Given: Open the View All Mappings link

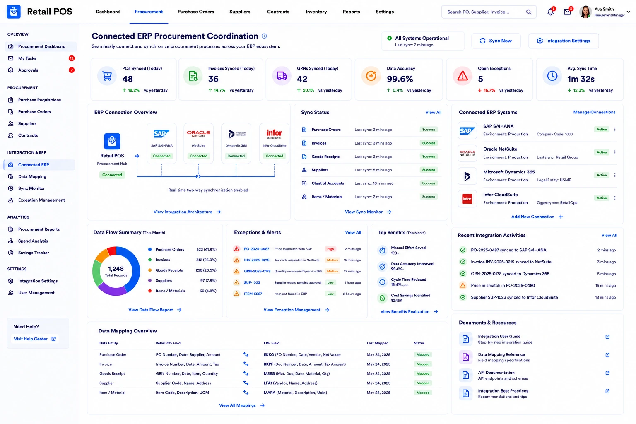Looking at the screenshot, I should [x=242, y=405].
